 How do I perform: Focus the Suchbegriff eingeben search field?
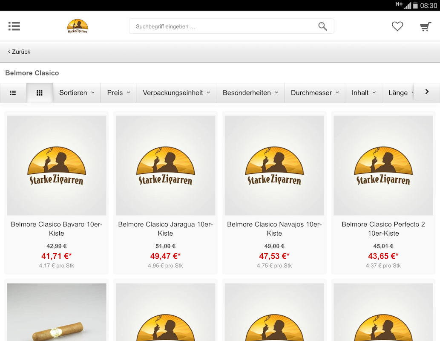tap(232, 26)
